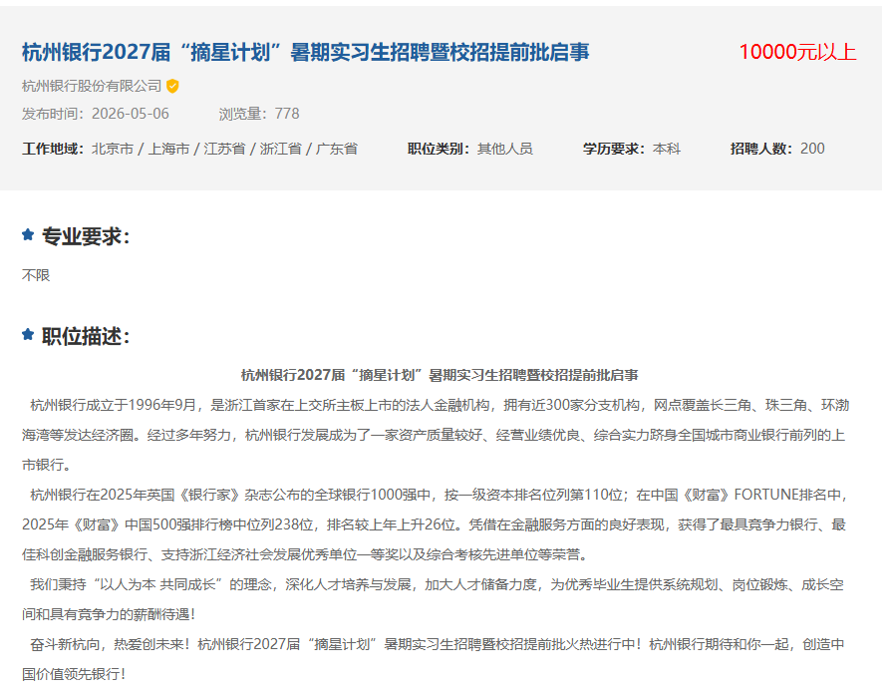This screenshot has width=889, height=694.
Task: Click the 职位类别 label
Action: point(439,149)
